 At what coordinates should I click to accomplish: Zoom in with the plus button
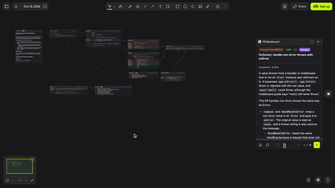(26, 180)
